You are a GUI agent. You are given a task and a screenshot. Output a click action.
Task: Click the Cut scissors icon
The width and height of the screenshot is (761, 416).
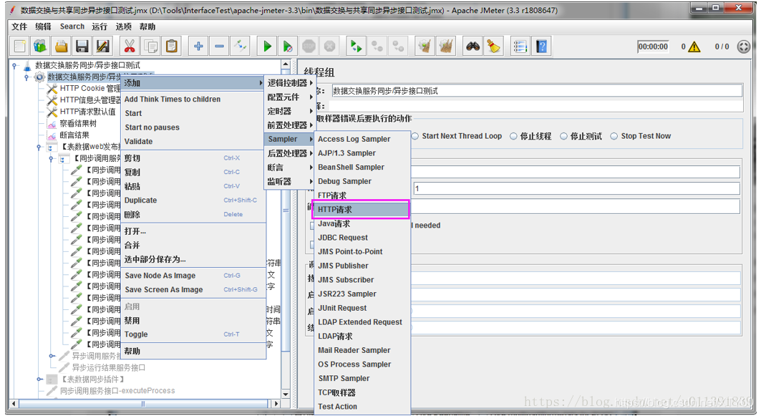click(x=129, y=47)
